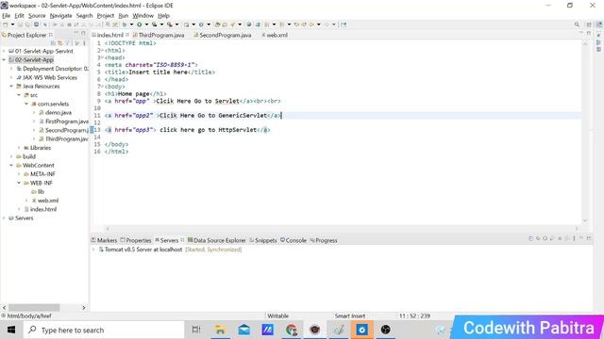Click the green Run toolbar icon
Screen dimensions: 604x339
(x=139, y=24)
